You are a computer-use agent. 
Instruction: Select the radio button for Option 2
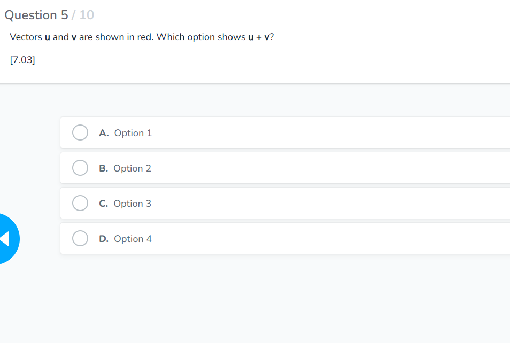(x=80, y=167)
